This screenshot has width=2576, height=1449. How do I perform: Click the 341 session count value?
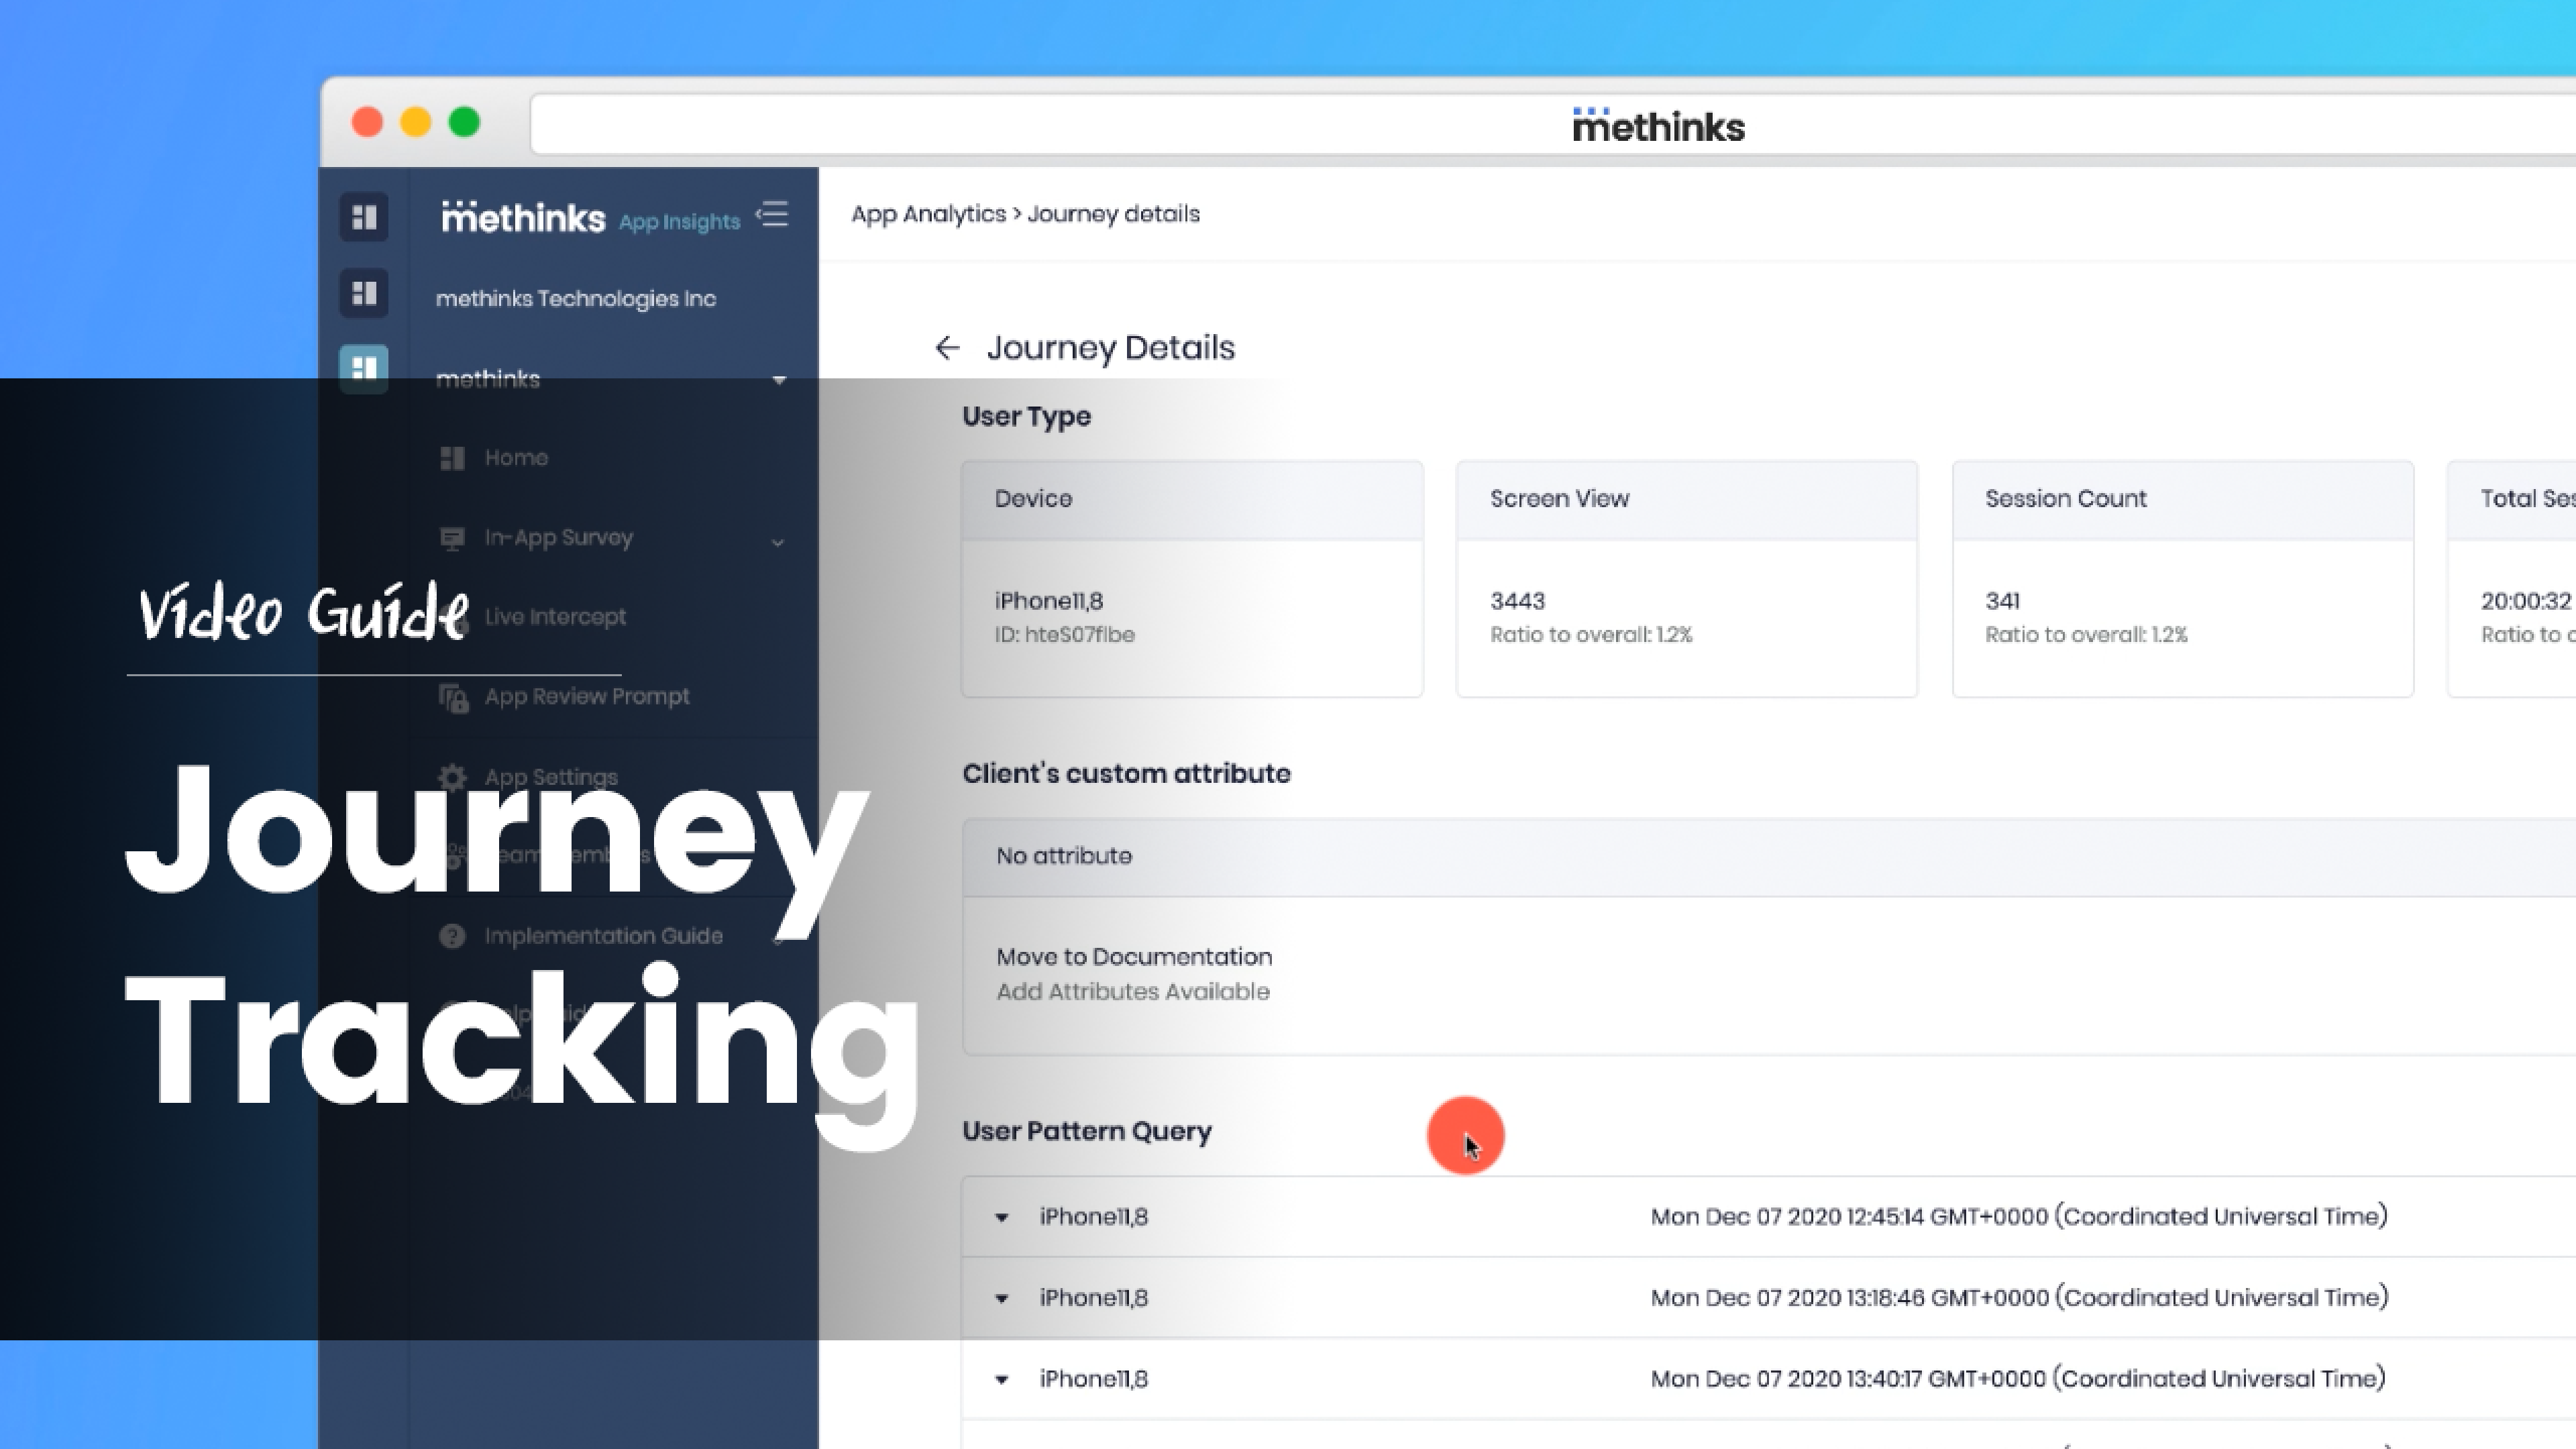tap(2002, 601)
